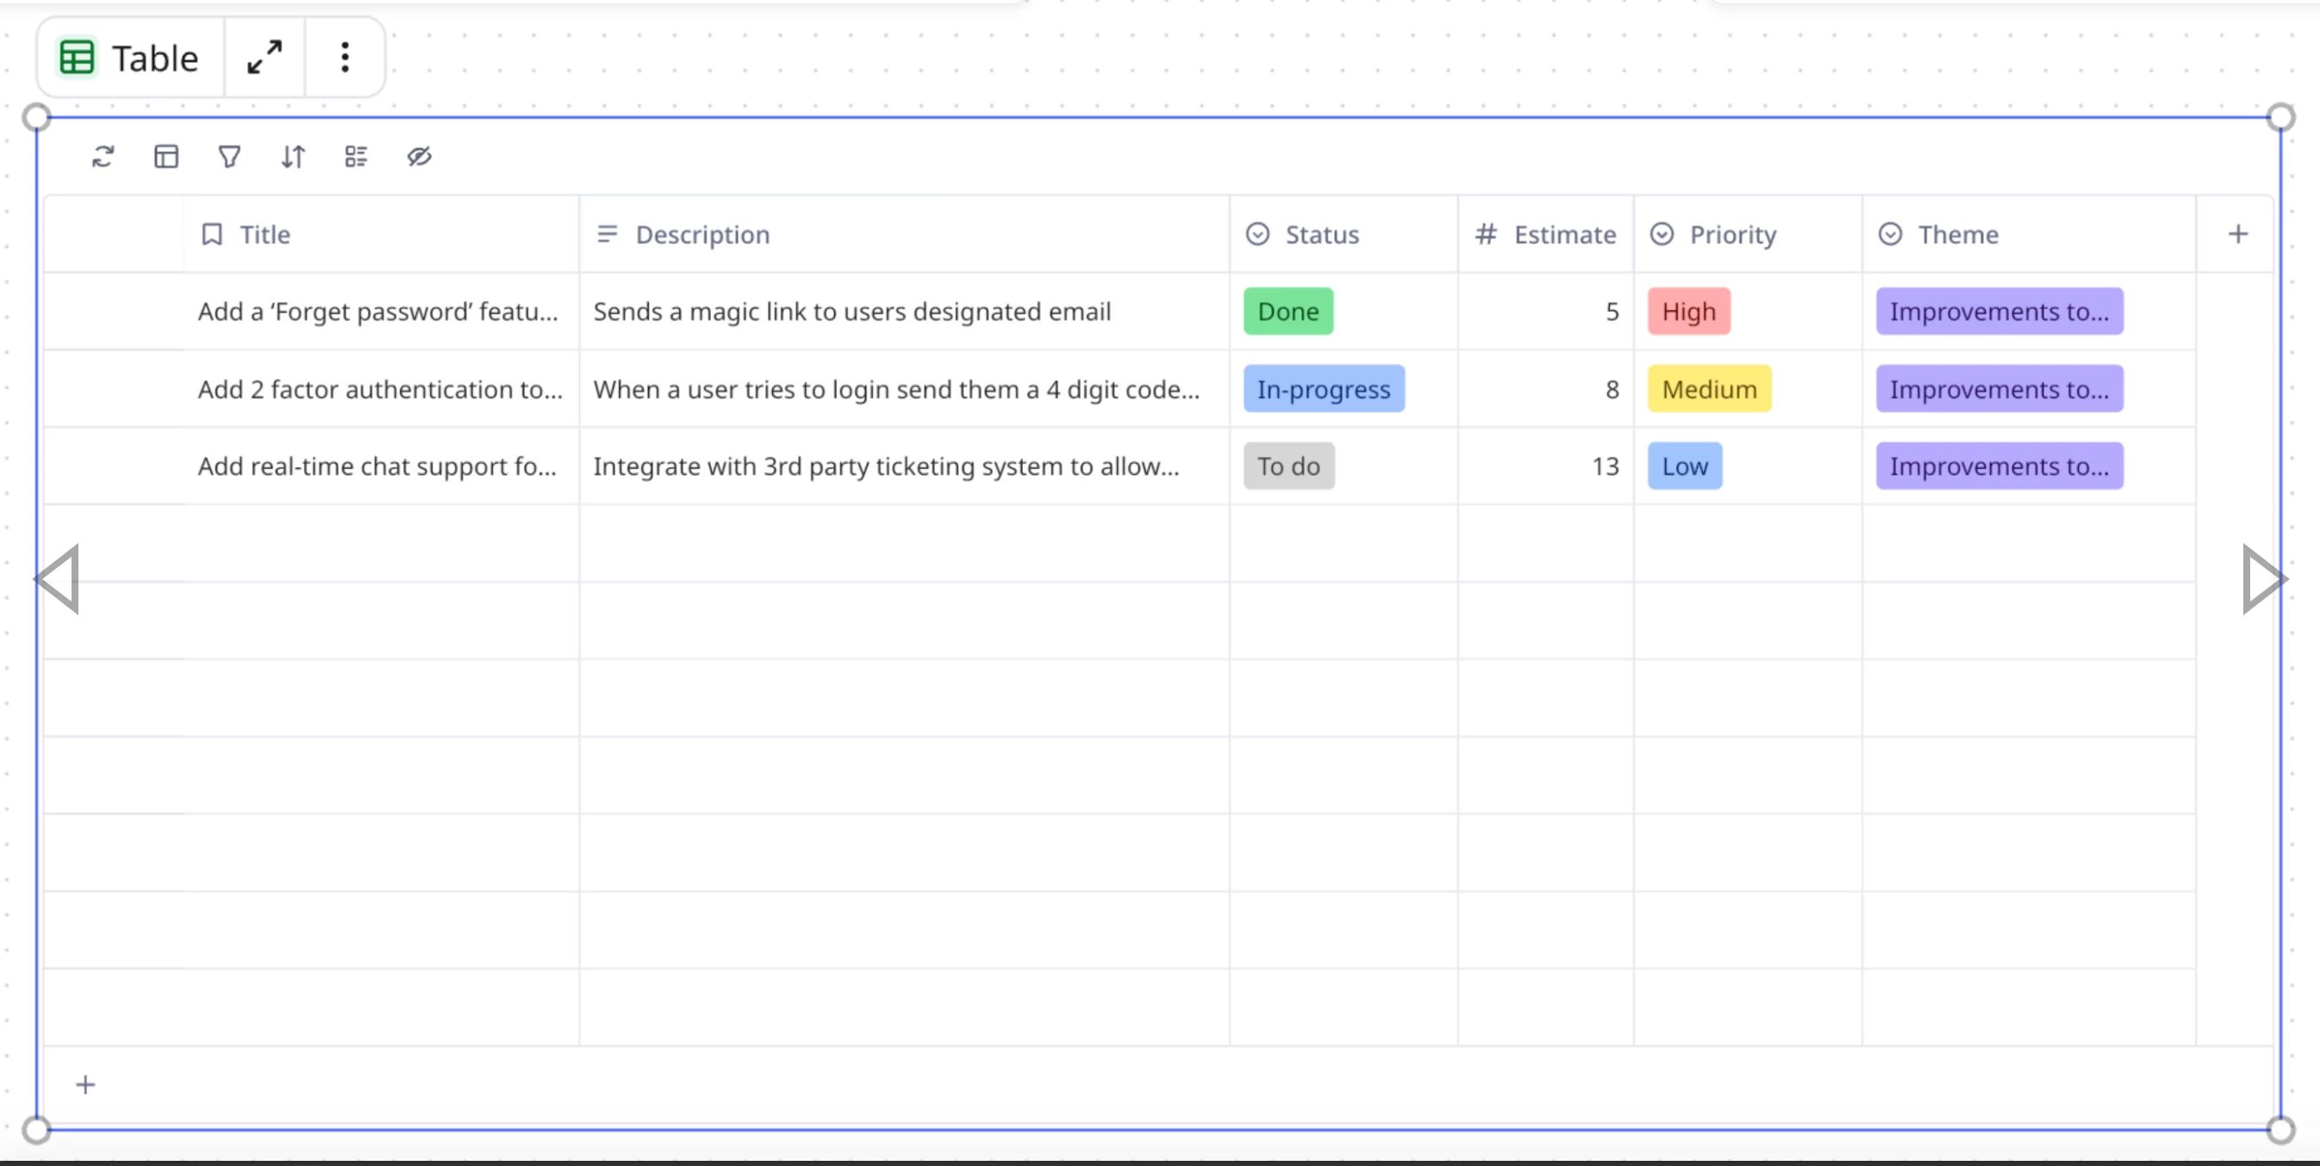Click the left arrow connector handle
The image size is (2320, 1166).
[x=58, y=579]
